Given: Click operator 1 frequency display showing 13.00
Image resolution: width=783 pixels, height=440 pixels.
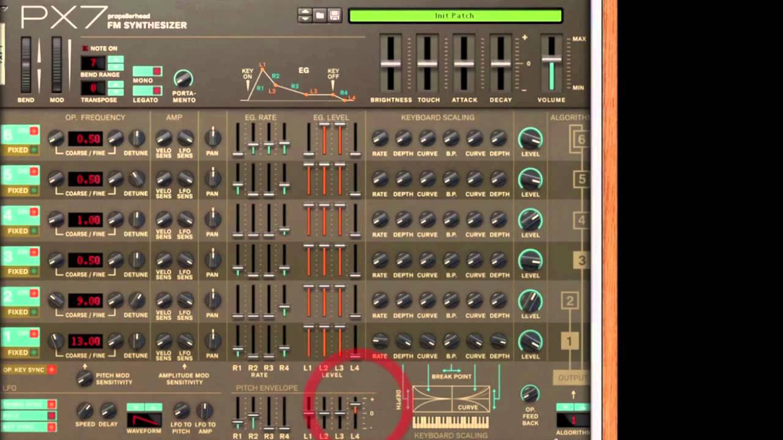Looking at the screenshot, I should point(85,341).
